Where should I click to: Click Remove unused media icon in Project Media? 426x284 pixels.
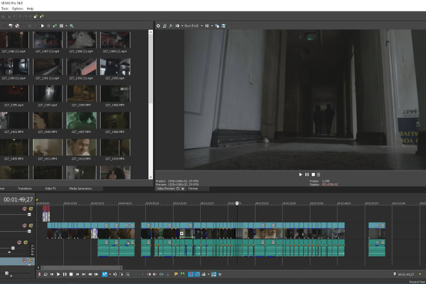[x=17, y=26]
